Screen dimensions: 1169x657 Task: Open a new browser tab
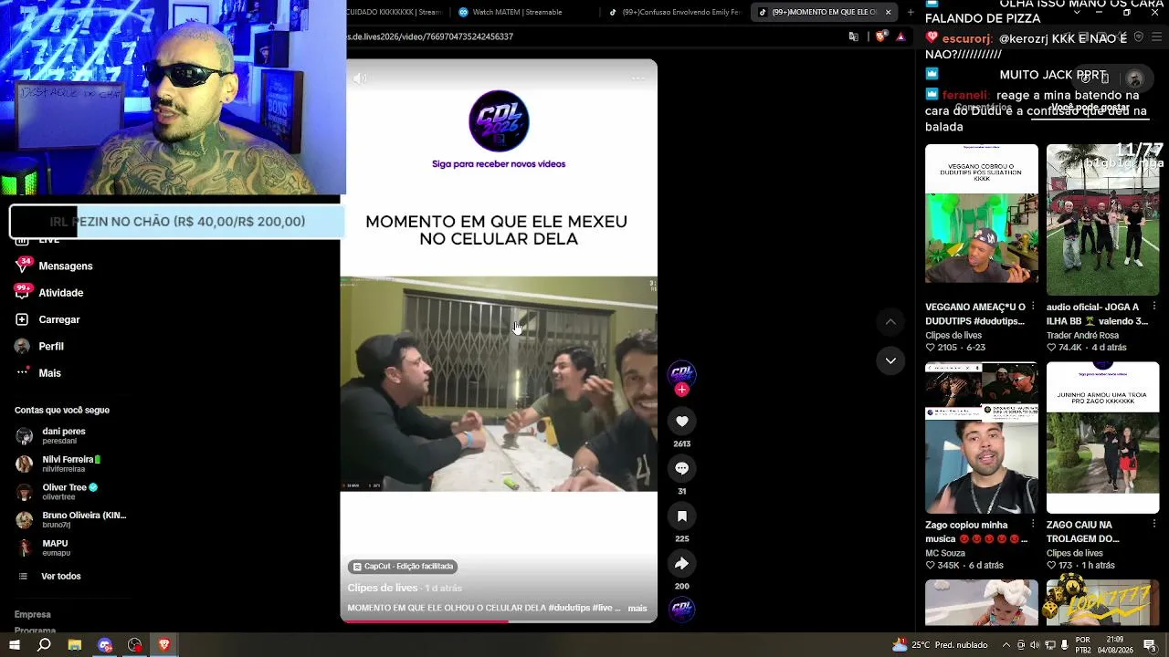(911, 12)
